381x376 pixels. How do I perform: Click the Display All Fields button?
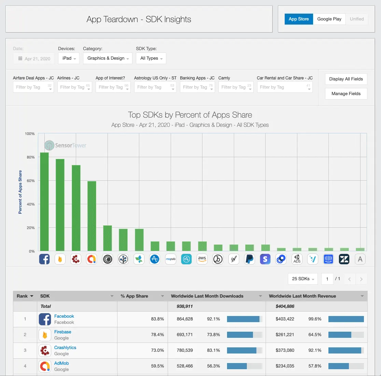click(346, 79)
